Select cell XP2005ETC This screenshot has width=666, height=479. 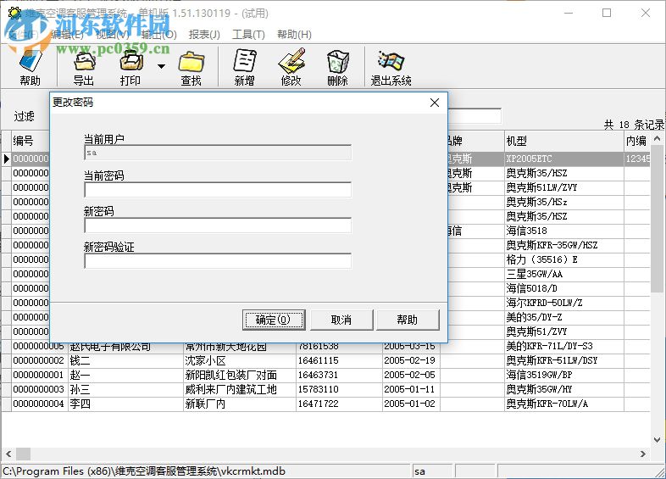(563, 159)
